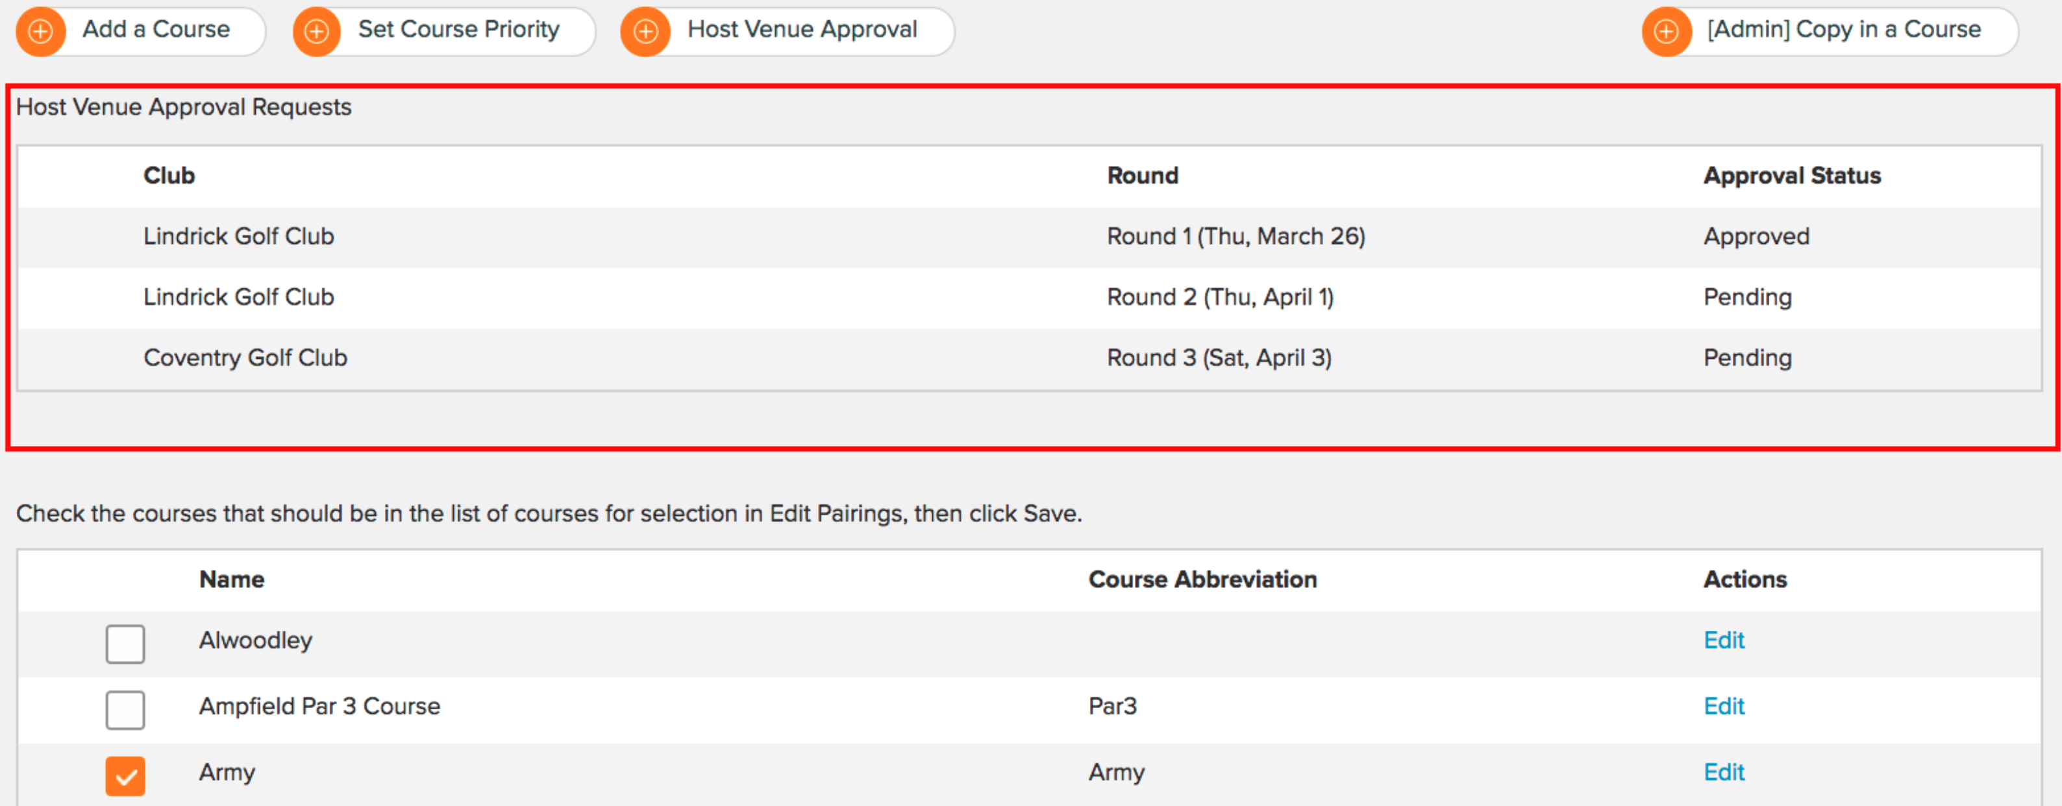Screen dimensions: 2062x806
Task: Click the Club column header
Action: [x=169, y=175]
